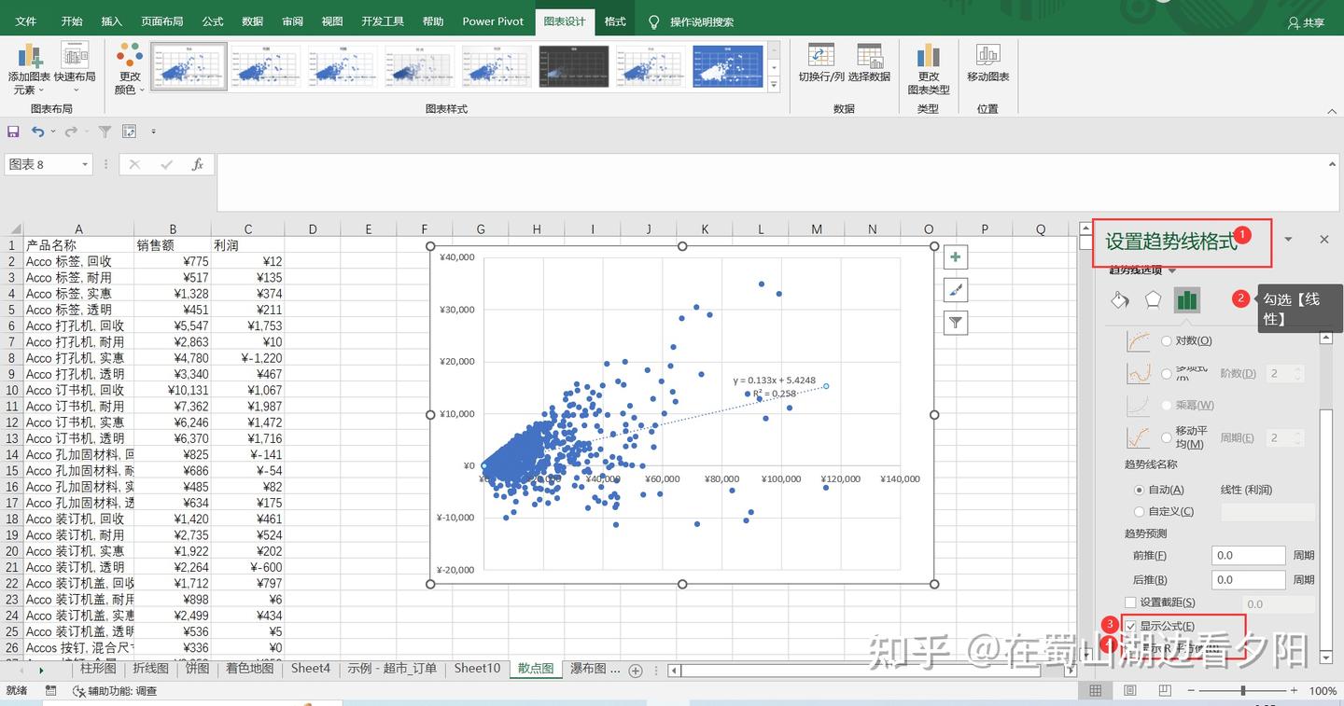Open the 柱形图 sheet tab

(98, 669)
